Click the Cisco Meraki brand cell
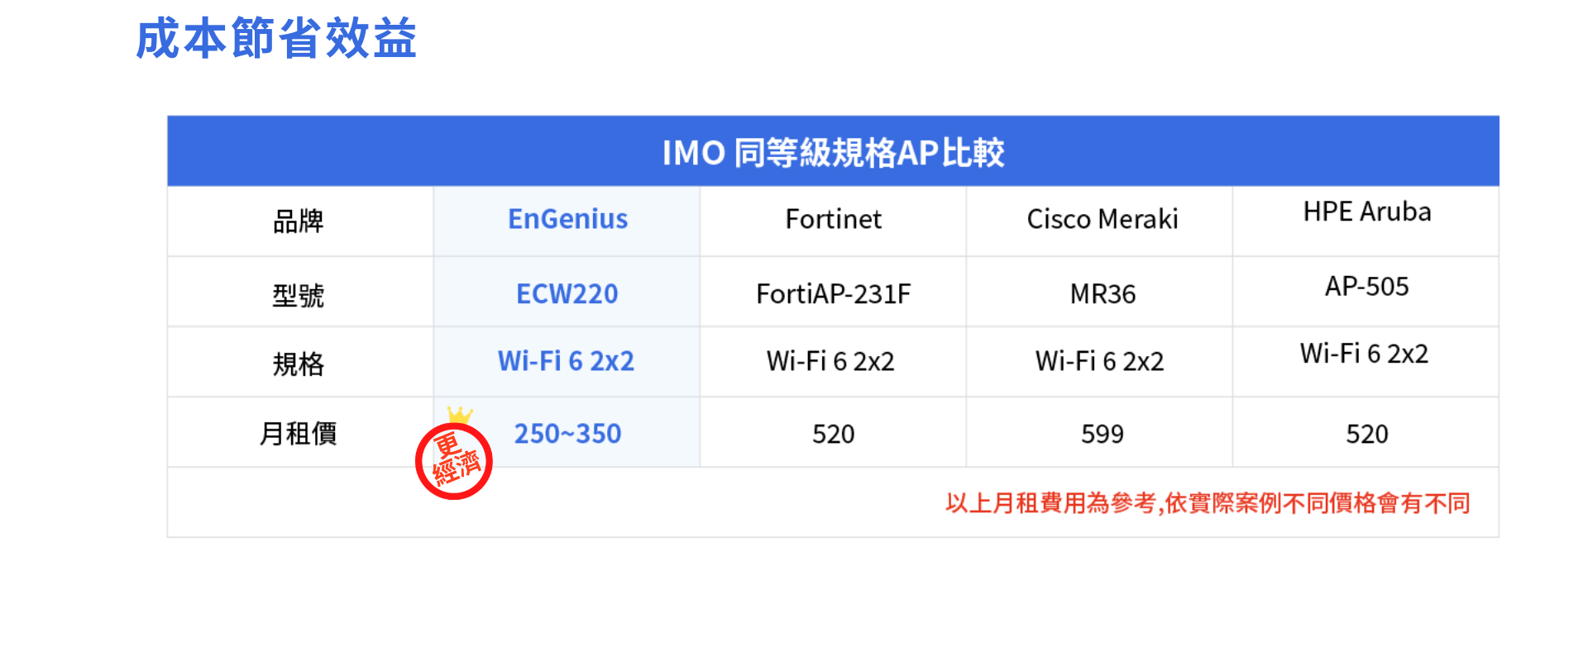 pyautogui.click(x=1099, y=219)
